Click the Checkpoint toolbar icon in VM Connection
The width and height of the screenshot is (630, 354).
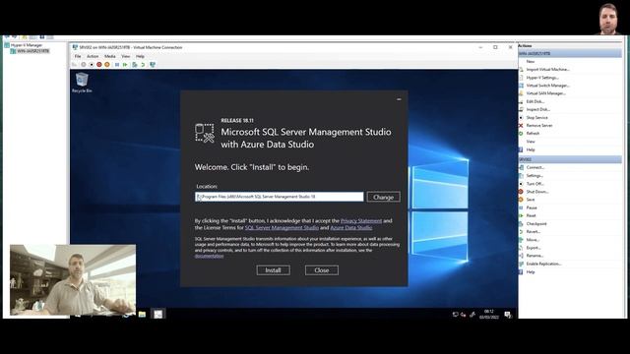[135, 64]
